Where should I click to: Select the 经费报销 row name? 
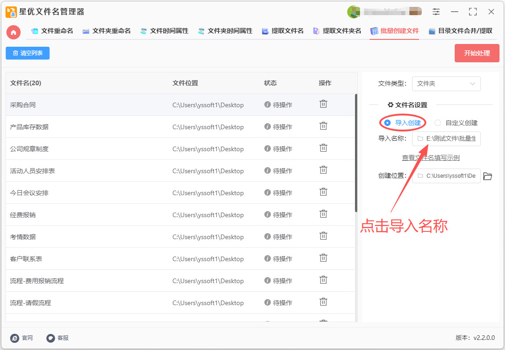tap(23, 215)
